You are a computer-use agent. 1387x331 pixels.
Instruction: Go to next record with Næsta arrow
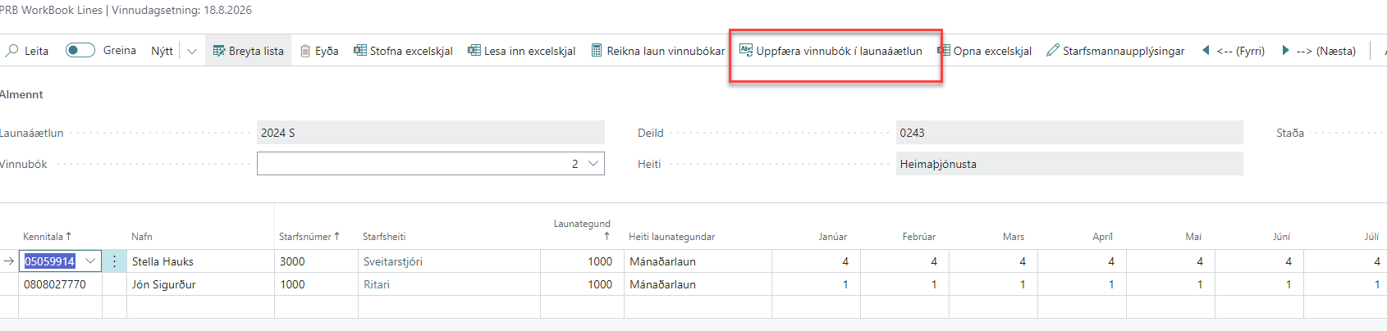(1286, 51)
